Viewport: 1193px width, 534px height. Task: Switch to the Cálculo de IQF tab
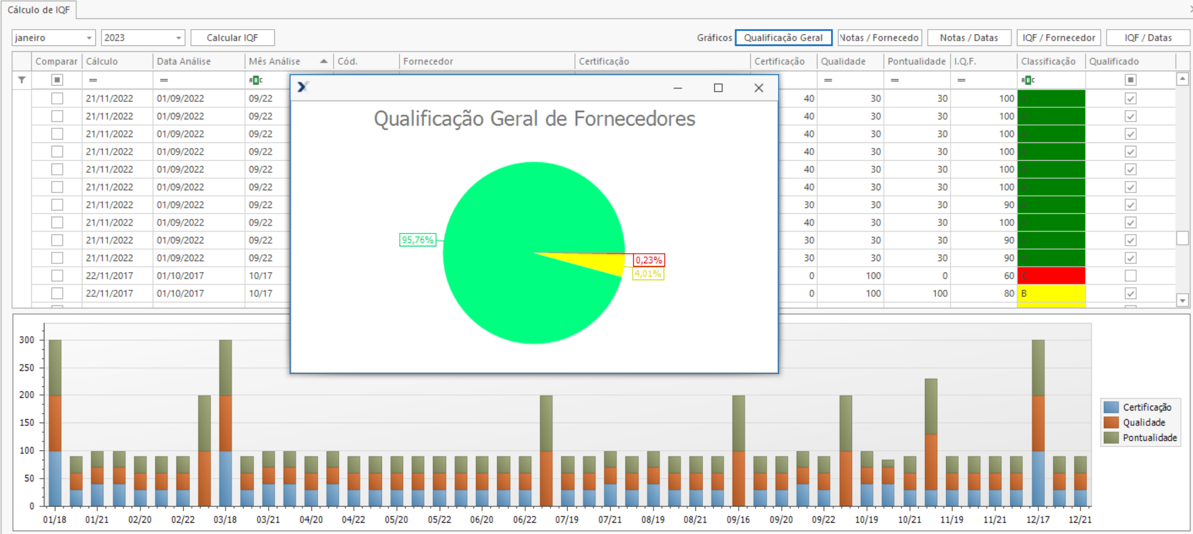[x=38, y=10]
